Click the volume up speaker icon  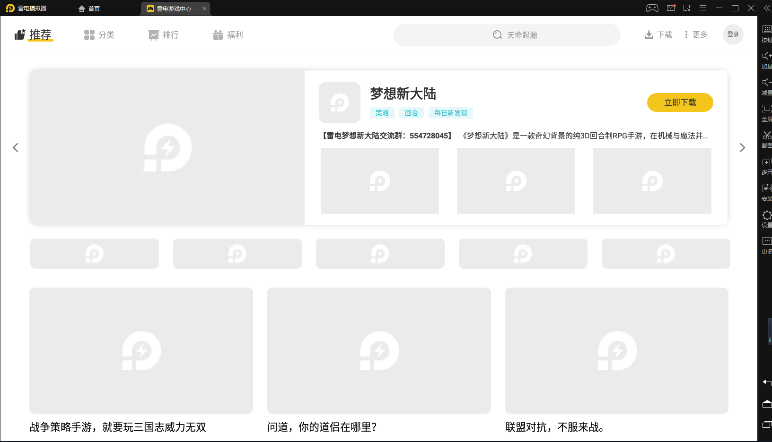[766, 56]
